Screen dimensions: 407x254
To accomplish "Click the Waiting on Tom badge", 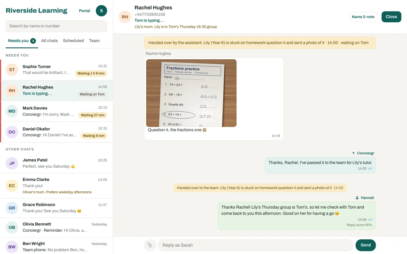I will pos(92,94).
